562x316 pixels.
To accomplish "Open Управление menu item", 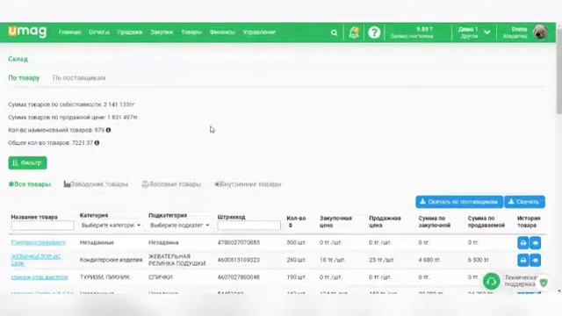I will point(259,32).
